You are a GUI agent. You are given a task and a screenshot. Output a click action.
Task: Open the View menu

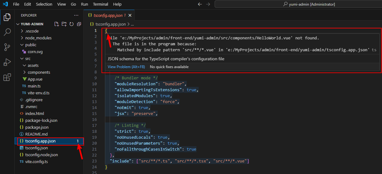point(62,4)
